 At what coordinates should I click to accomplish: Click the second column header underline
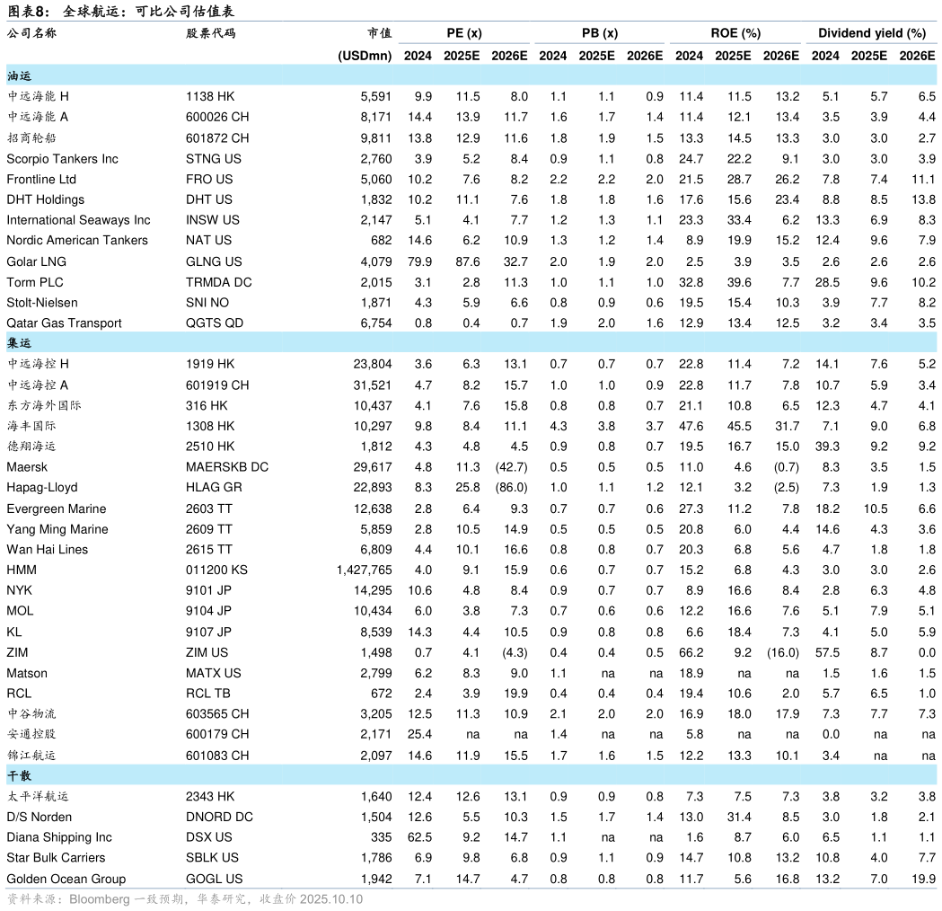coord(599,42)
